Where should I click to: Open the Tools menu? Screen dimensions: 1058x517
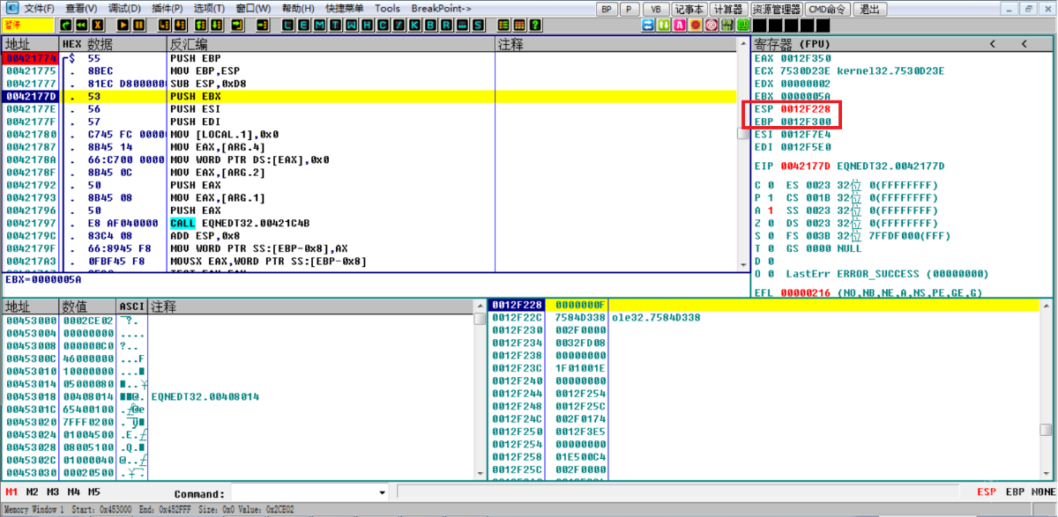(x=387, y=8)
